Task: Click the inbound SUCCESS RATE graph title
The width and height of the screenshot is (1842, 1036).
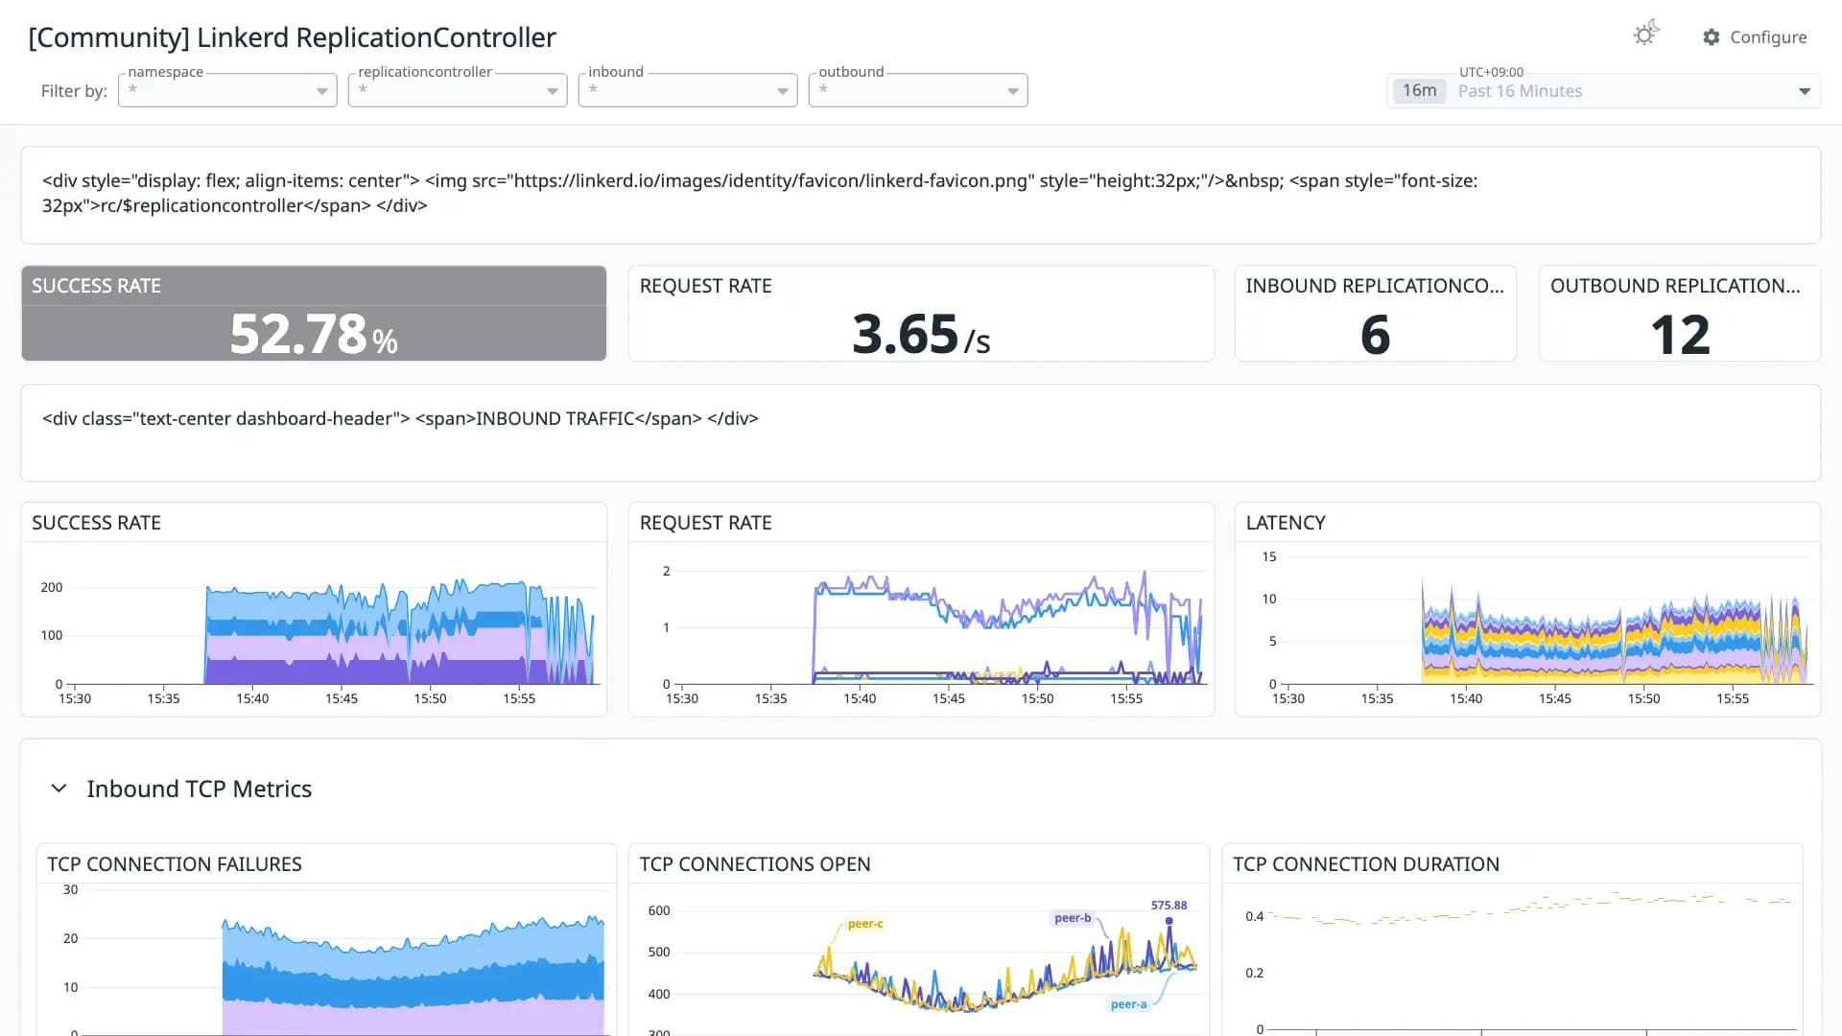Action: click(x=96, y=523)
